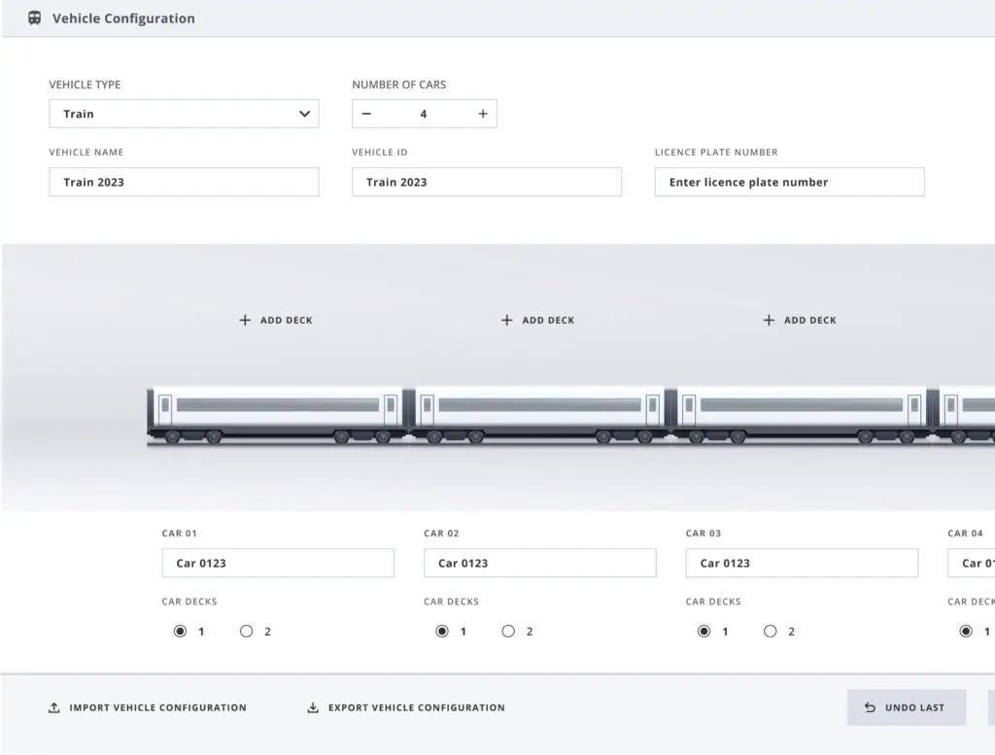Image resolution: width=995 pixels, height=755 pixels.
Task: Click the Vehicle Name input field
Action: [184, 182]
